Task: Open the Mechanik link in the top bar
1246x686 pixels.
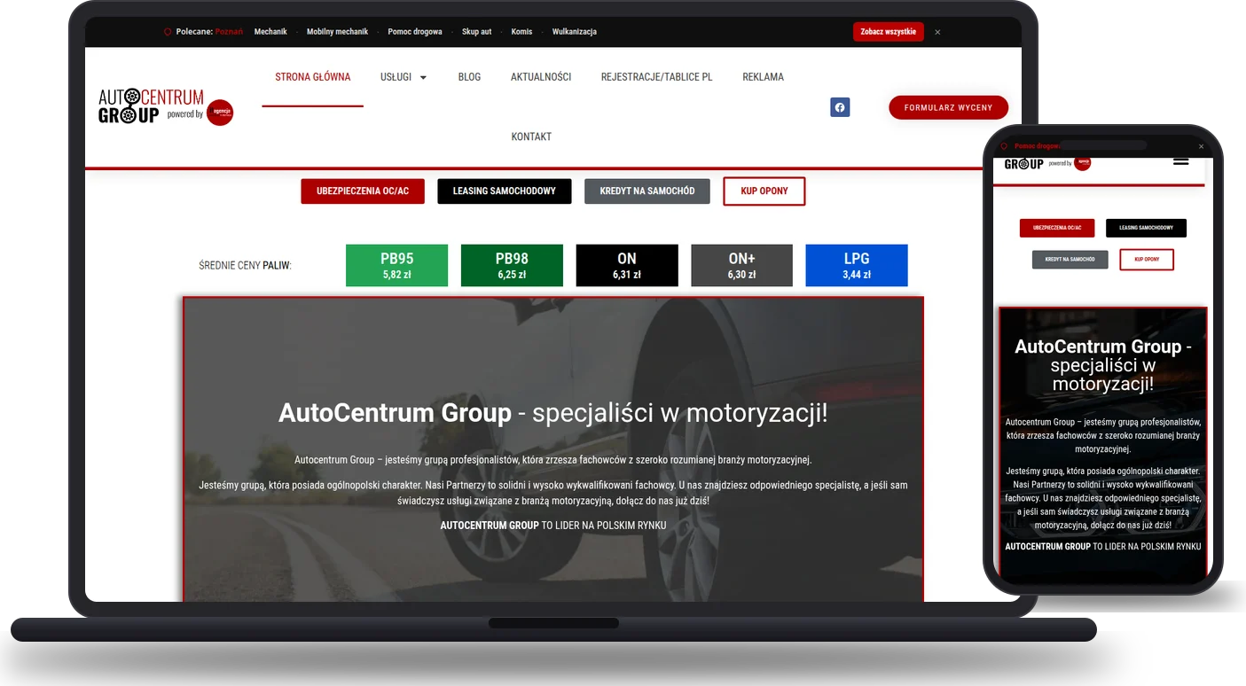Action: pyautogui.click(x=270, y=32)
